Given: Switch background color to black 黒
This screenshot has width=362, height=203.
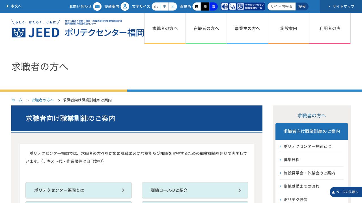Looking at the screenshot, I should (205, 6).
